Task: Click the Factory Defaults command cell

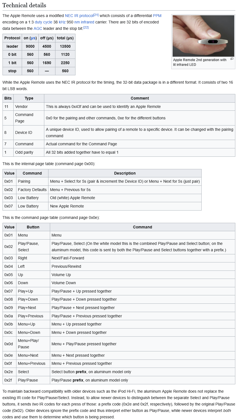Action: 32,190
